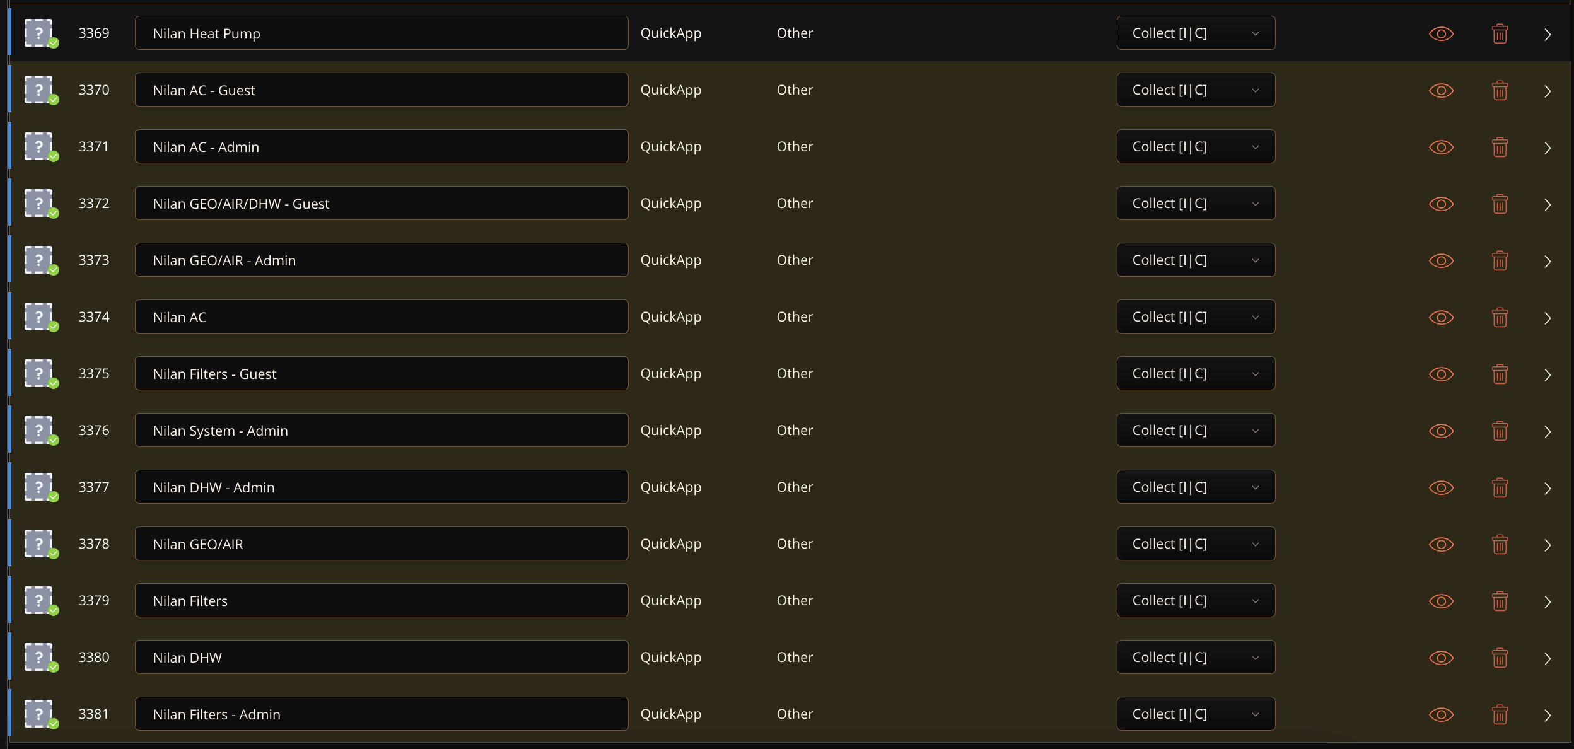The height and width of the screenshot is (749, 1574).
Task: Expand row 3373 details chevron
Action: tap(1548, 261)
